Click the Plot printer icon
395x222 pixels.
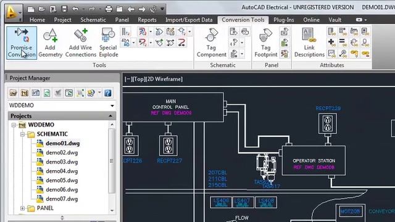pos(109,10)
